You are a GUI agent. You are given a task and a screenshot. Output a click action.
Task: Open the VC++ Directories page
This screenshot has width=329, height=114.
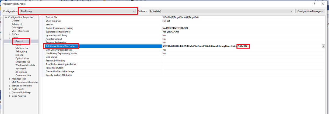(x=20, y=31)
